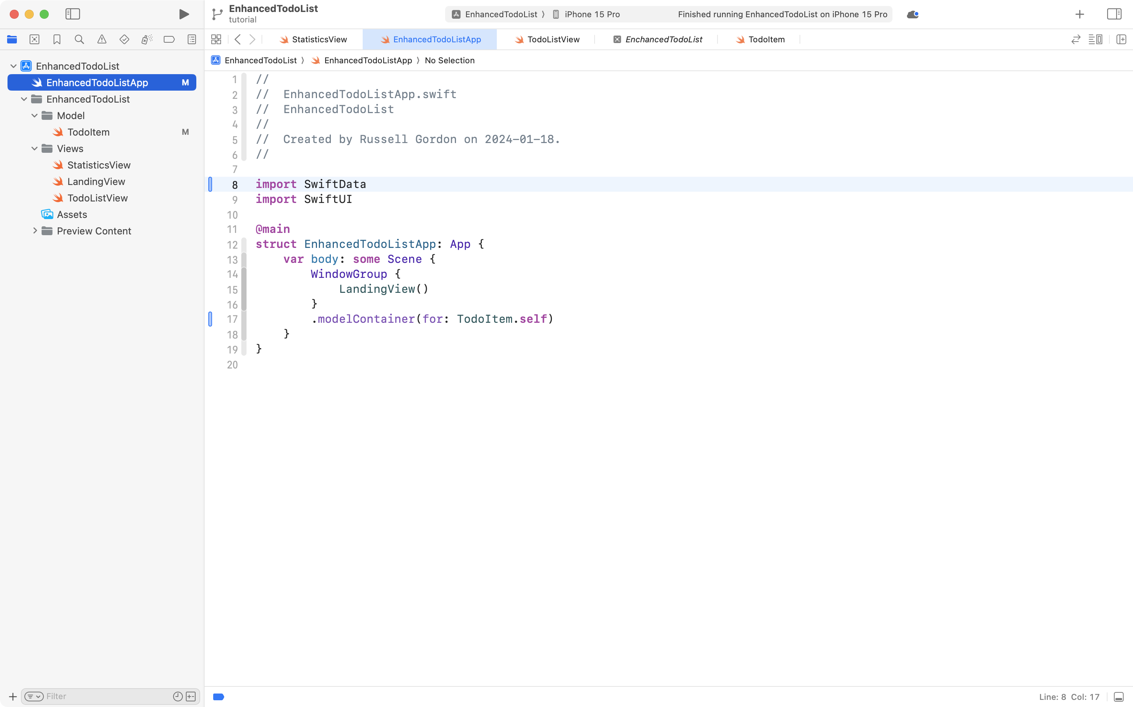Viewport: 1133px width, 707px height.
Task: Open the Breakpoint navigator
Action: tap(169, 39)
